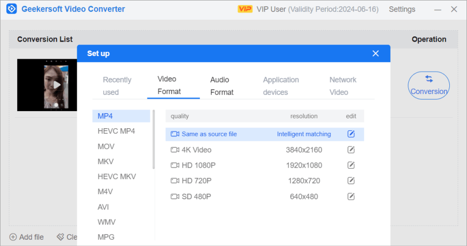This screenshot has height=246, width=467.
Task: Click the format list scrollbar
Action: [154, 140]
